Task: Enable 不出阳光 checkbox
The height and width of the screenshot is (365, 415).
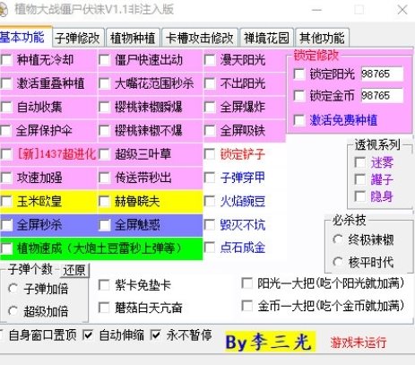Action: pos(210,83)
